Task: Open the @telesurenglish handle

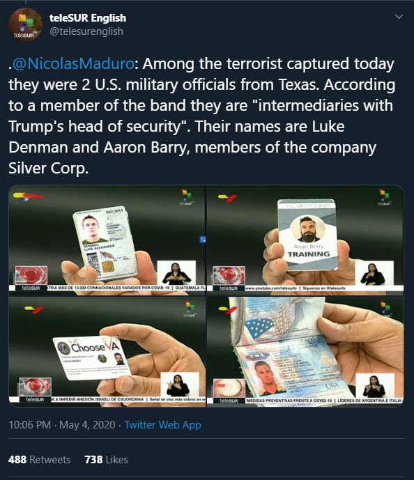Action: 86,31
